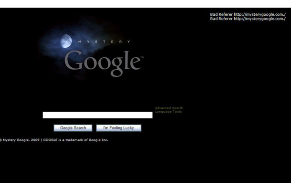The width and height of the screenshot is (291, 191).
Task: Click the Mystery Google search input field
Action: coord(98,115)
